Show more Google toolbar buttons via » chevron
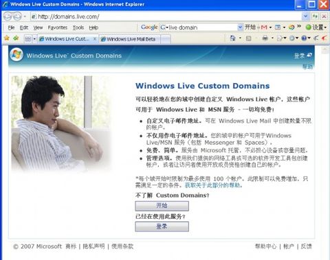This screenshot has width=330, height=260. point(299,26)
